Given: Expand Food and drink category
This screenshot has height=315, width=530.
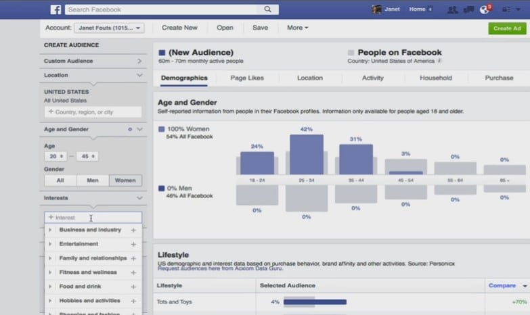Looking at the screenshot, I should pyautogui.click(x=50, y=287).
